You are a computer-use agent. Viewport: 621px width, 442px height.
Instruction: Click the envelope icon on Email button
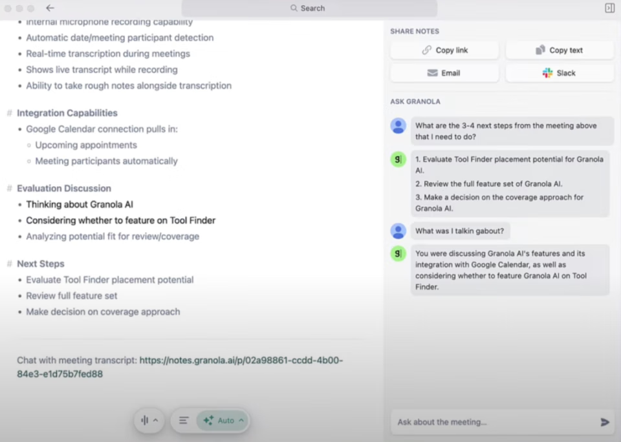(433, 73)
